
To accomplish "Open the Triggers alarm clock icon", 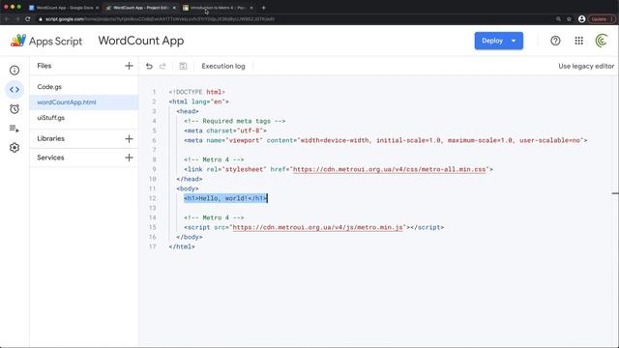I will coord(15,109).
